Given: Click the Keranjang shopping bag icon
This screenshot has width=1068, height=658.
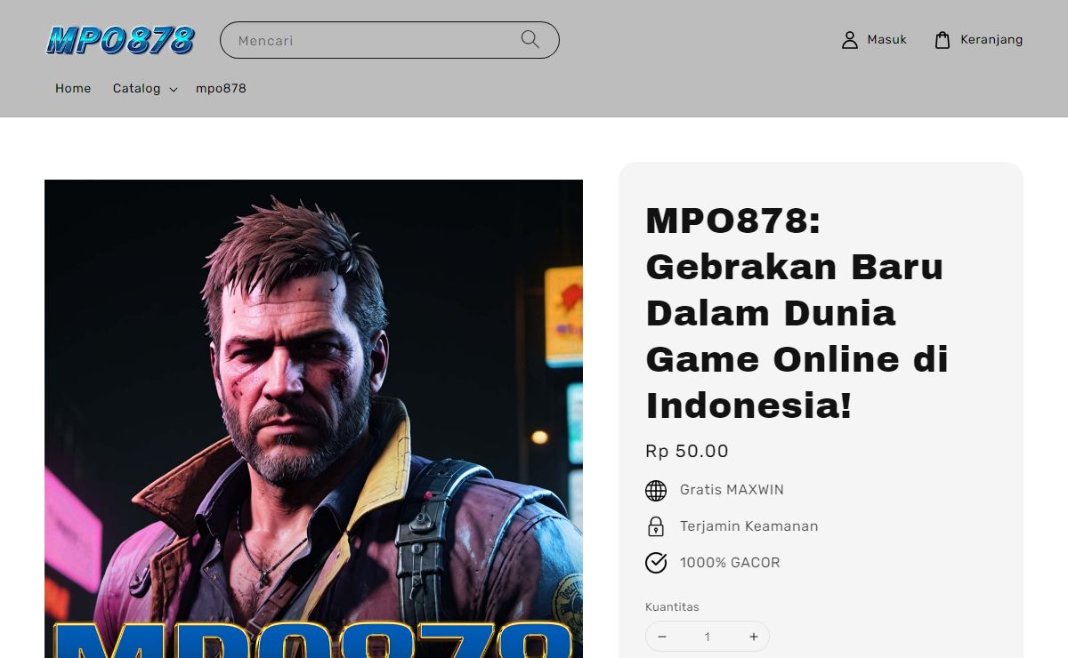Looking at the screenshot, I should coord(943,40).
